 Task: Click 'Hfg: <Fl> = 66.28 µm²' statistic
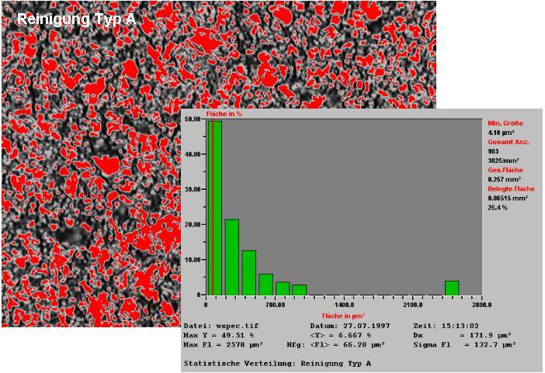tap(335, 345)
